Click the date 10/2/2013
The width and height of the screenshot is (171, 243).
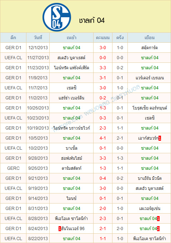(x=38, y=148)
